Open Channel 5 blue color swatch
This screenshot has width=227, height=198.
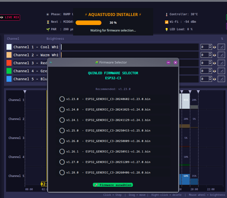9,79
